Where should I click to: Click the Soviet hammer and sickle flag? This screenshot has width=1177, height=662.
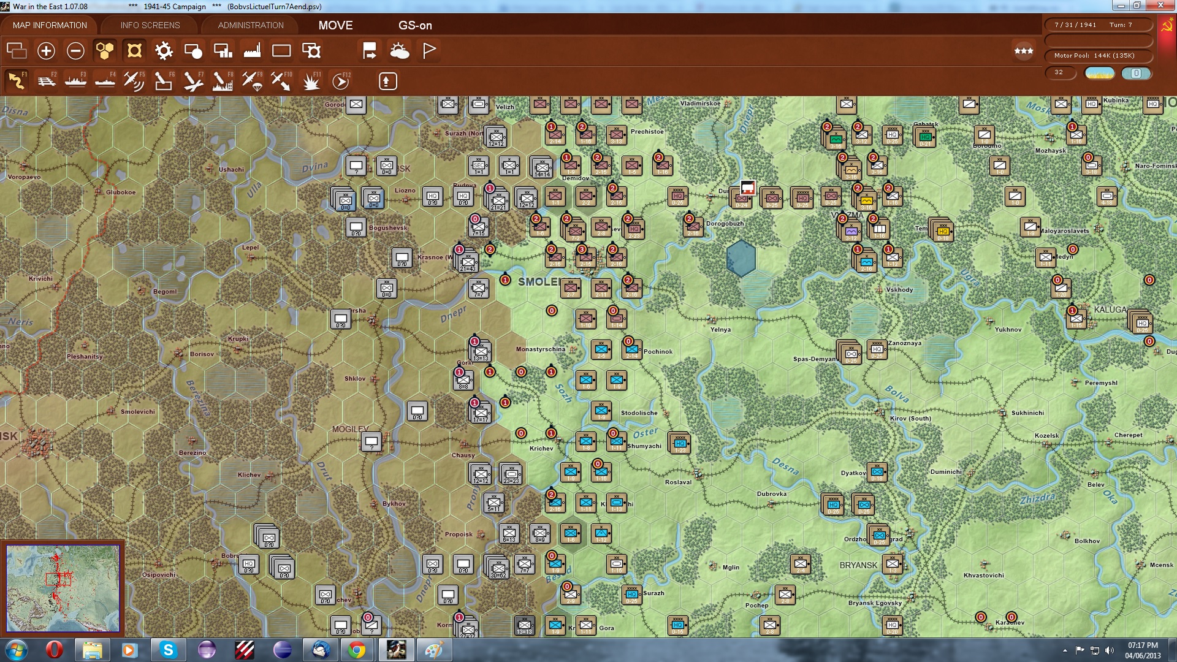[1167, 26]
